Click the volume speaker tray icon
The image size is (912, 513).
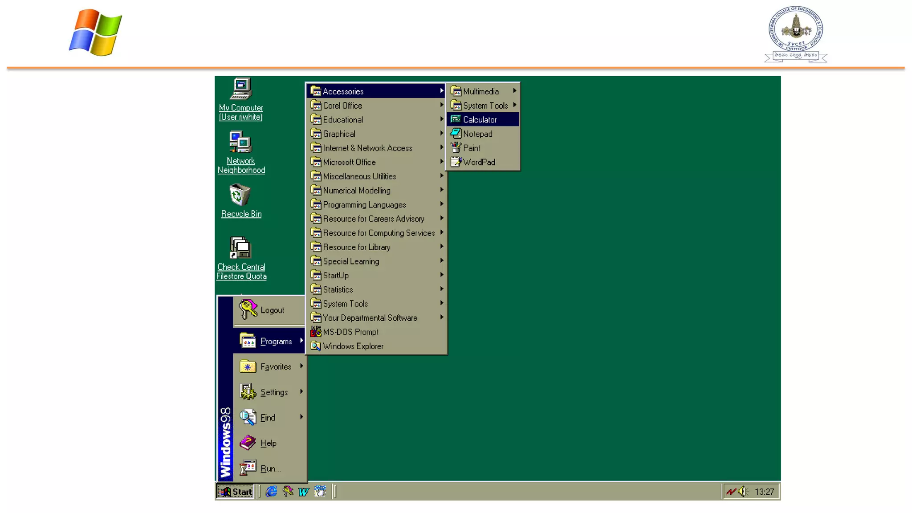(x=742, y=492)
